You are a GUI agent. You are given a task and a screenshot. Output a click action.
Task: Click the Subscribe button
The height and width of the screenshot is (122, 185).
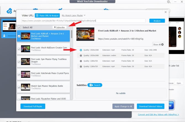[59, 27]
